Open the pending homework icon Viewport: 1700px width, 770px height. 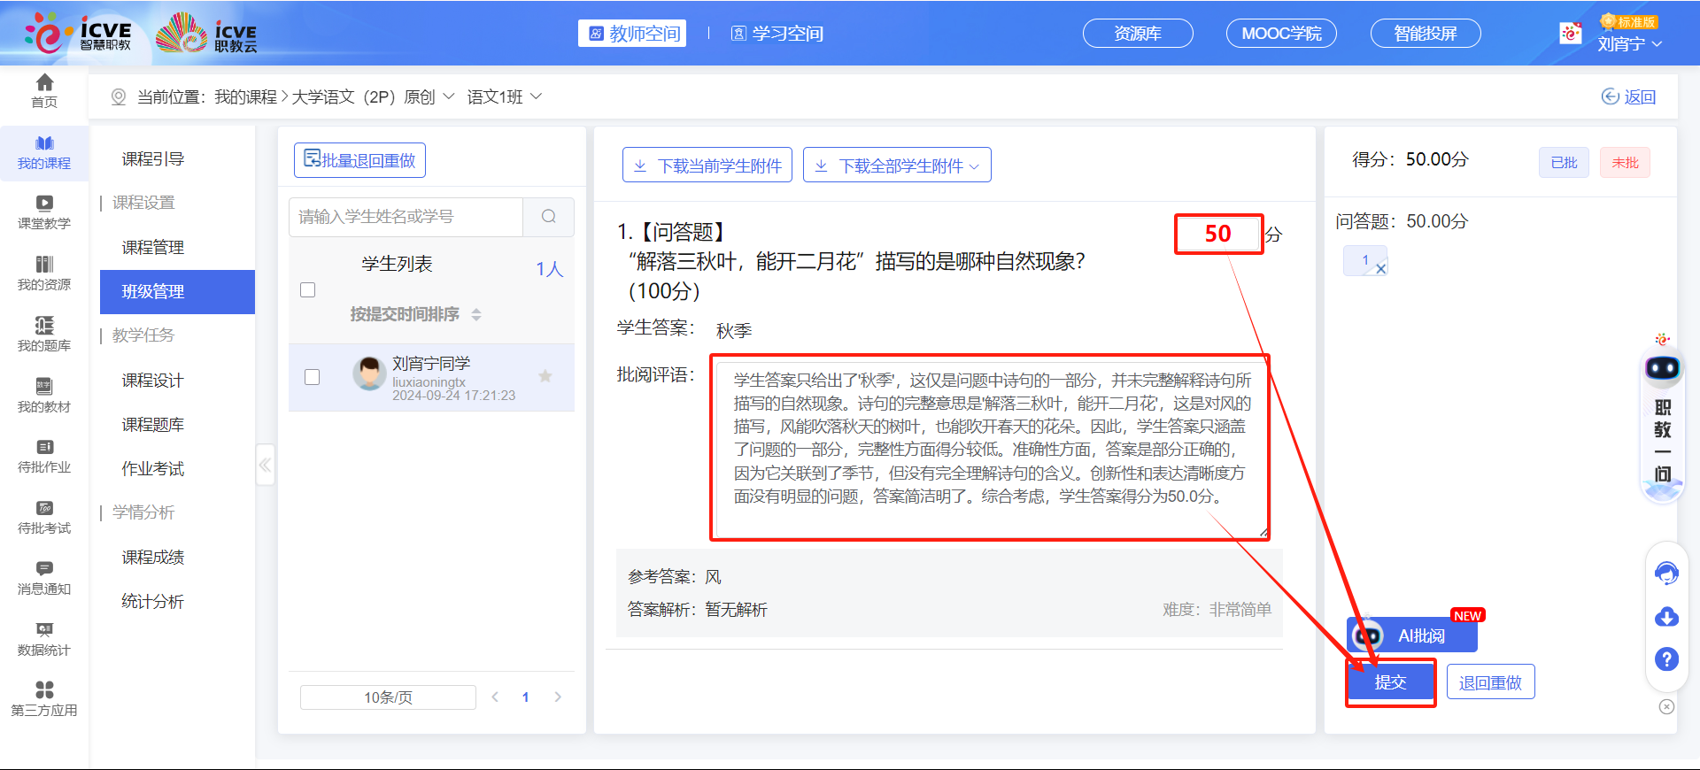44,448
